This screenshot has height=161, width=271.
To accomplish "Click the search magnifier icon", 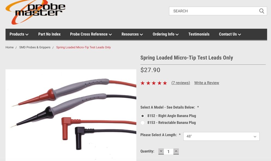I will point(261,11).
